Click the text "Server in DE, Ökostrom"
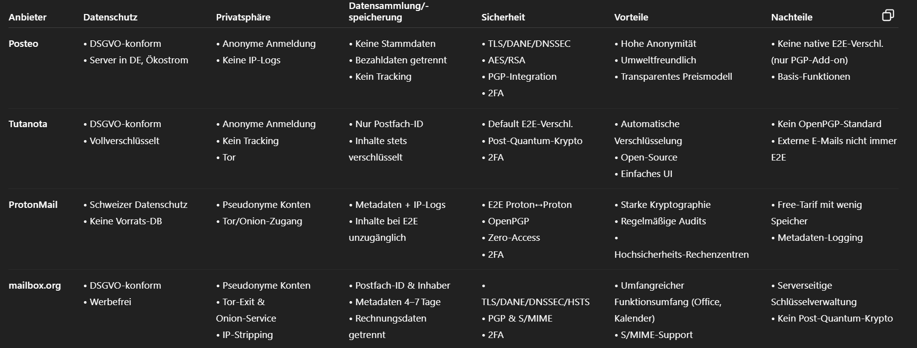The image size is (917, 348). pos(139,60)
